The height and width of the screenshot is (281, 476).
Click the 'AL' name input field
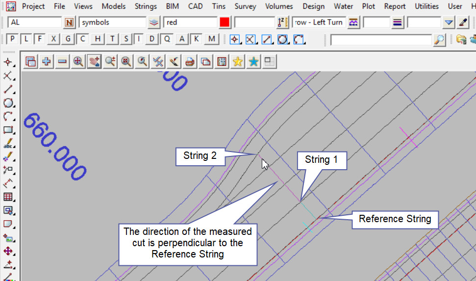35,23
